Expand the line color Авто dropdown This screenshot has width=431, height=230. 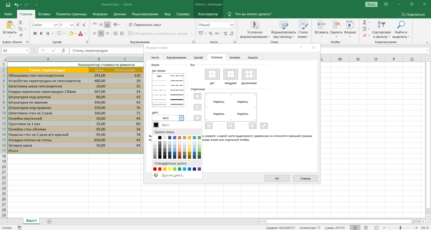click(181, 118)
